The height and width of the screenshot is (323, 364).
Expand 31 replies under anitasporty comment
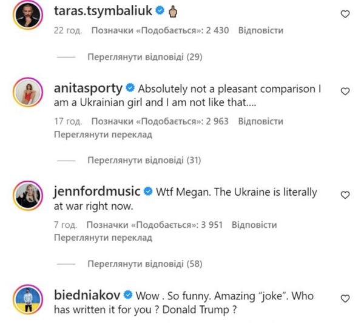144,161
